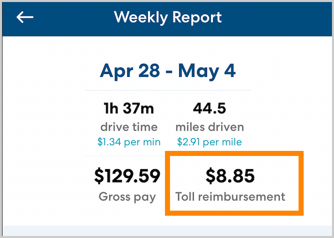Click 'May 4' in the date heading
The width and height of the screenshot is (334, 238).
tap(206, 70)
